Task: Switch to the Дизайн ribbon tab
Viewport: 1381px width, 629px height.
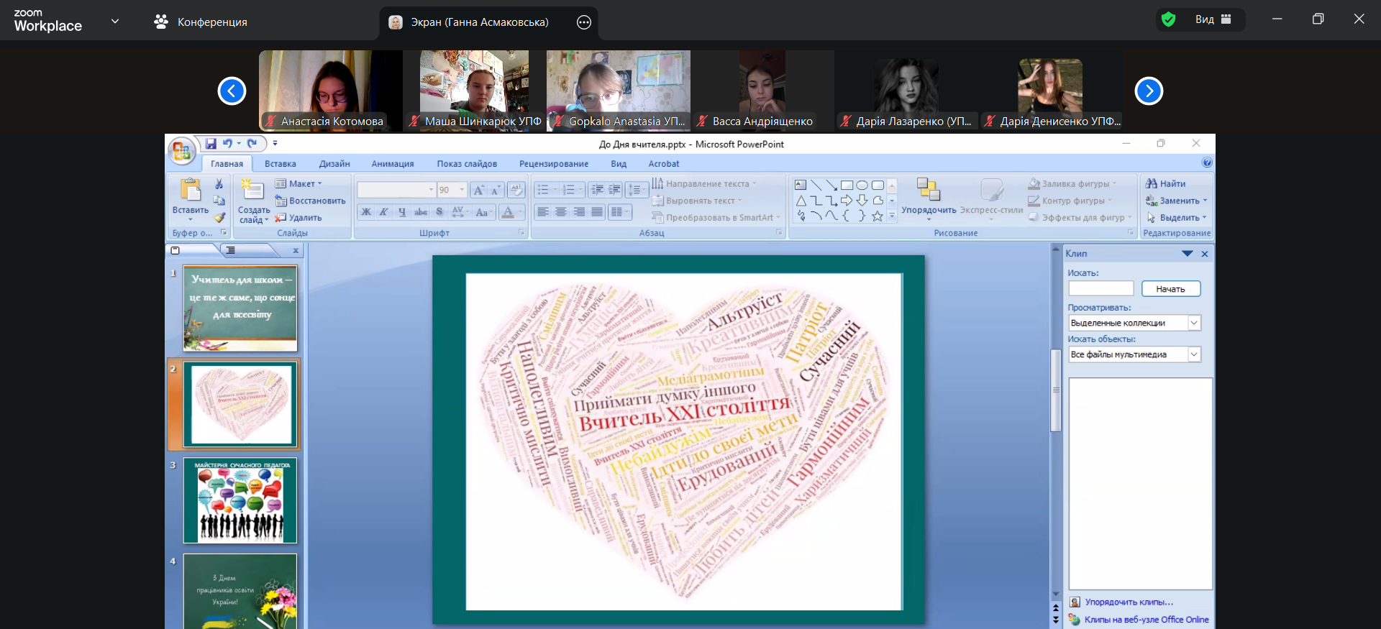Action: (x=334, y=164)
